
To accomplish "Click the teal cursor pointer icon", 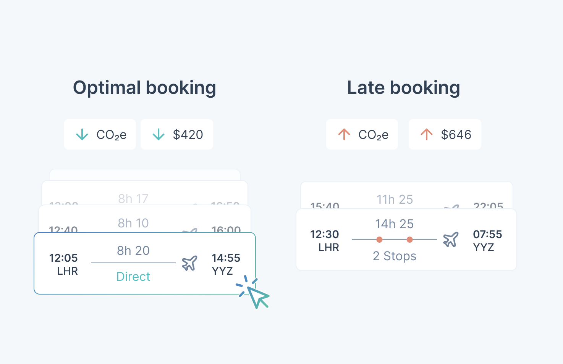I will pyautogui.click(x=257, y=296).
